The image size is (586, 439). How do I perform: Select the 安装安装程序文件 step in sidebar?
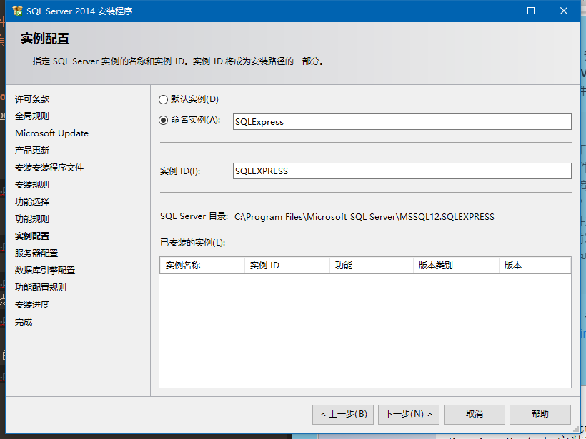tap(49, 168)
